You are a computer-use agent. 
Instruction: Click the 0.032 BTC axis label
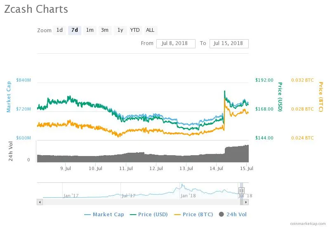tap(302, 80)
